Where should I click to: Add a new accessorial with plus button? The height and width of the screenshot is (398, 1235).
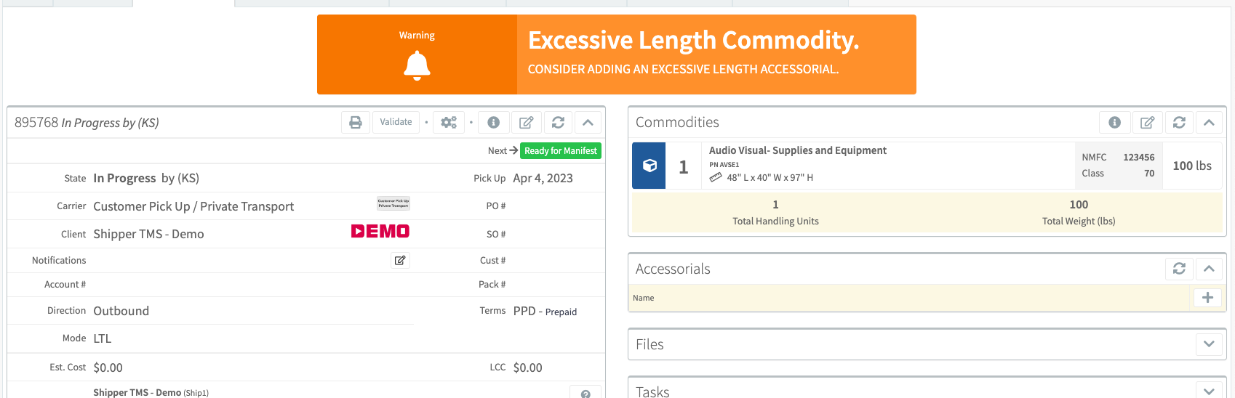[1207, 298]
